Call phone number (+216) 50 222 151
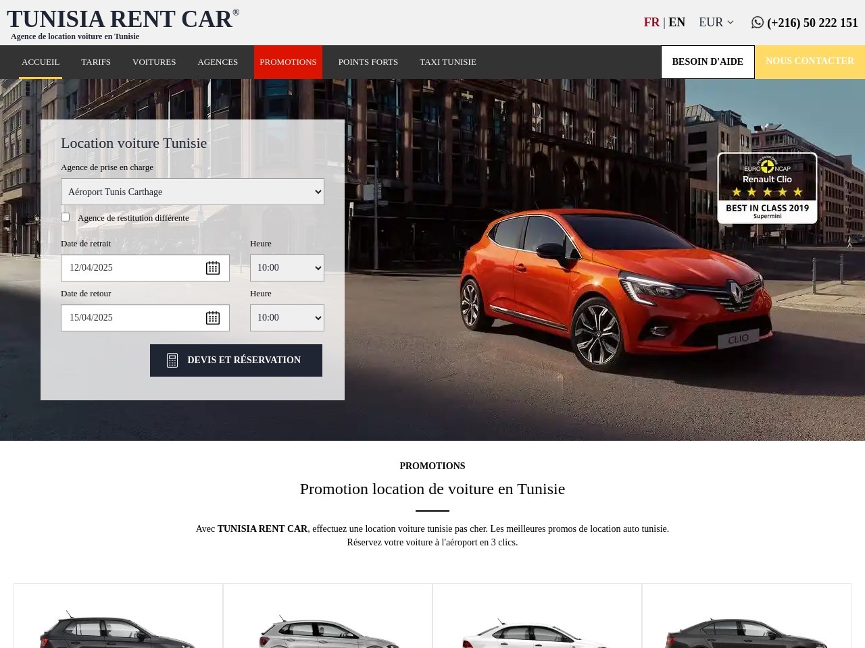This screenshot has width=865, height=648. (x=812, y=23)
